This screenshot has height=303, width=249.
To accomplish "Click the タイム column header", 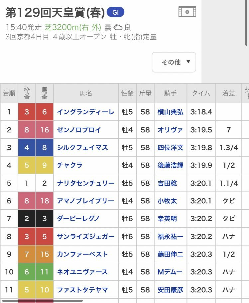I will click(201, 93).
